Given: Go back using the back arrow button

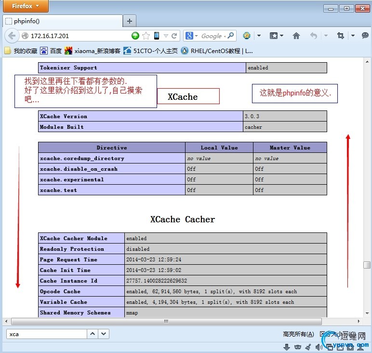Looking at the screenshot, I should 12,36.
